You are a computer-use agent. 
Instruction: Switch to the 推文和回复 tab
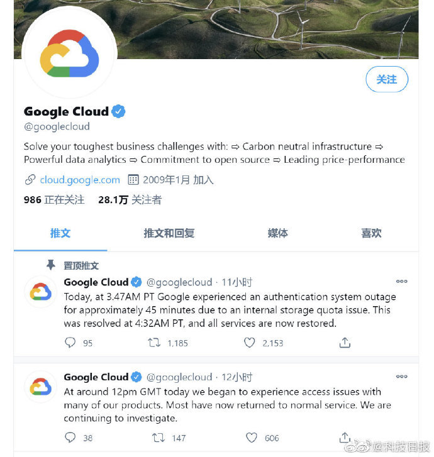(169, 233)
